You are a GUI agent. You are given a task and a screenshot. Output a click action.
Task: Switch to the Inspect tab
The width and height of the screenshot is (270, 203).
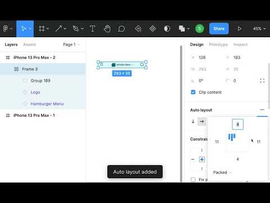[x=240, y=45]
